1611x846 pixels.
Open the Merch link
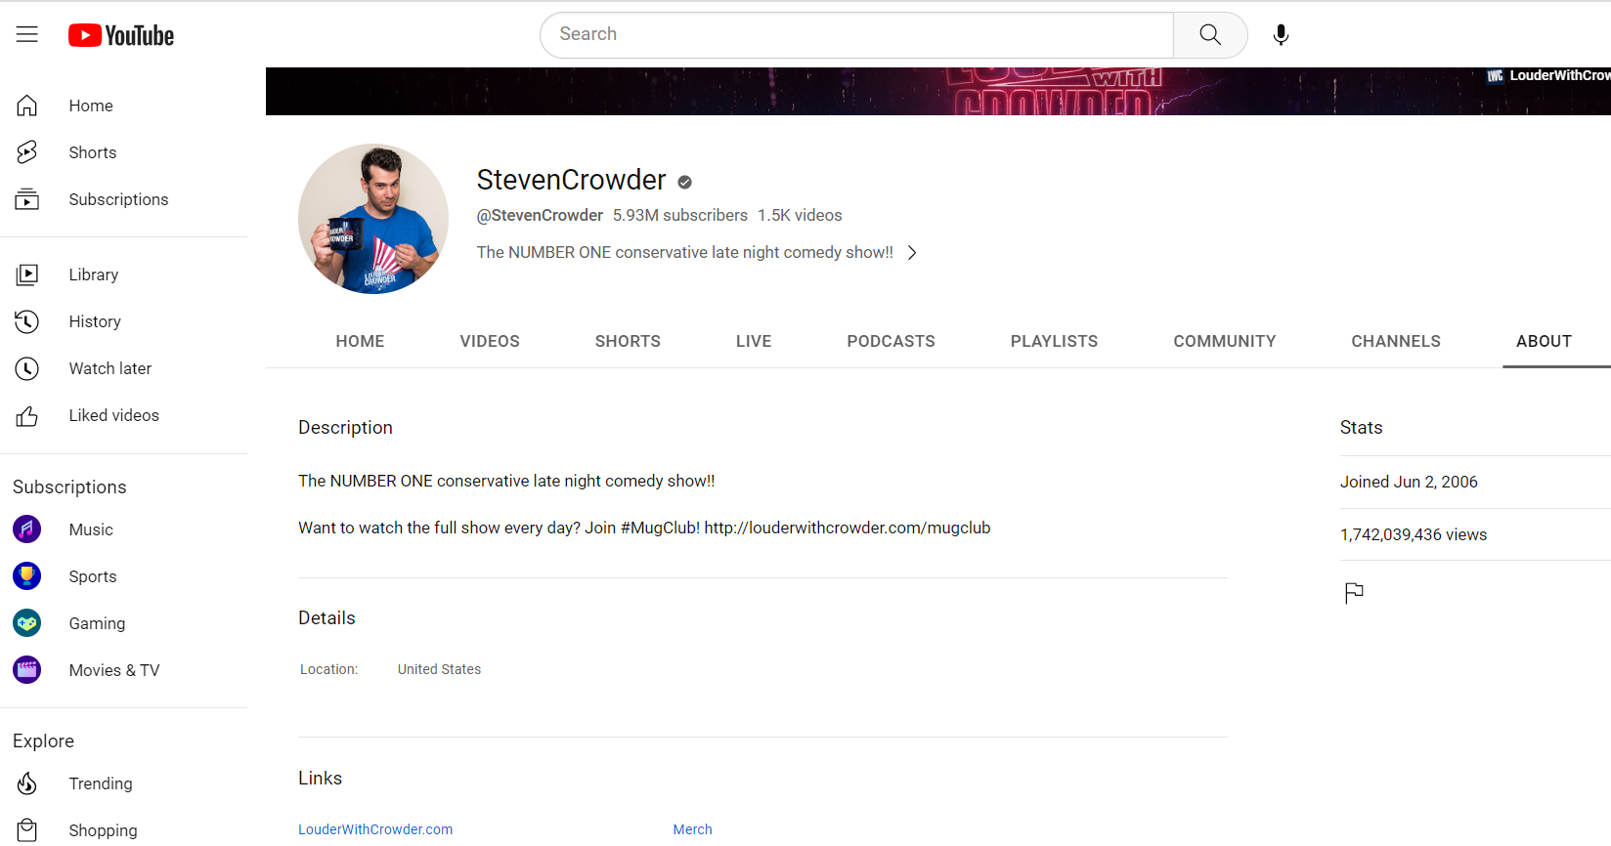692,829
